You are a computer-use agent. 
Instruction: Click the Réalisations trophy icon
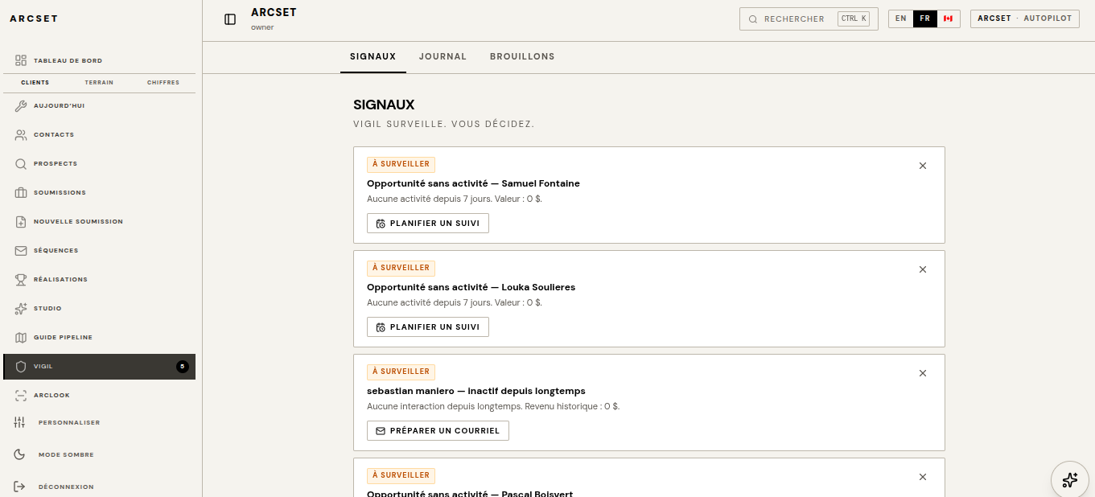point(21,279)
